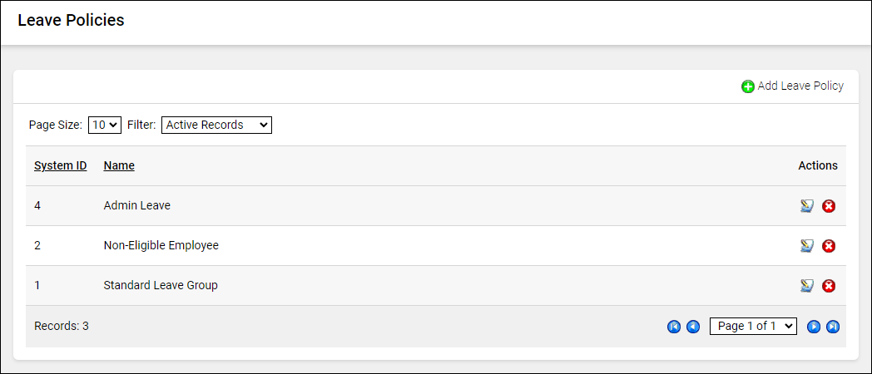The image size is (872, 374).
Task: Expand the Active Records filter dropdown
Action: click(216, 125)
